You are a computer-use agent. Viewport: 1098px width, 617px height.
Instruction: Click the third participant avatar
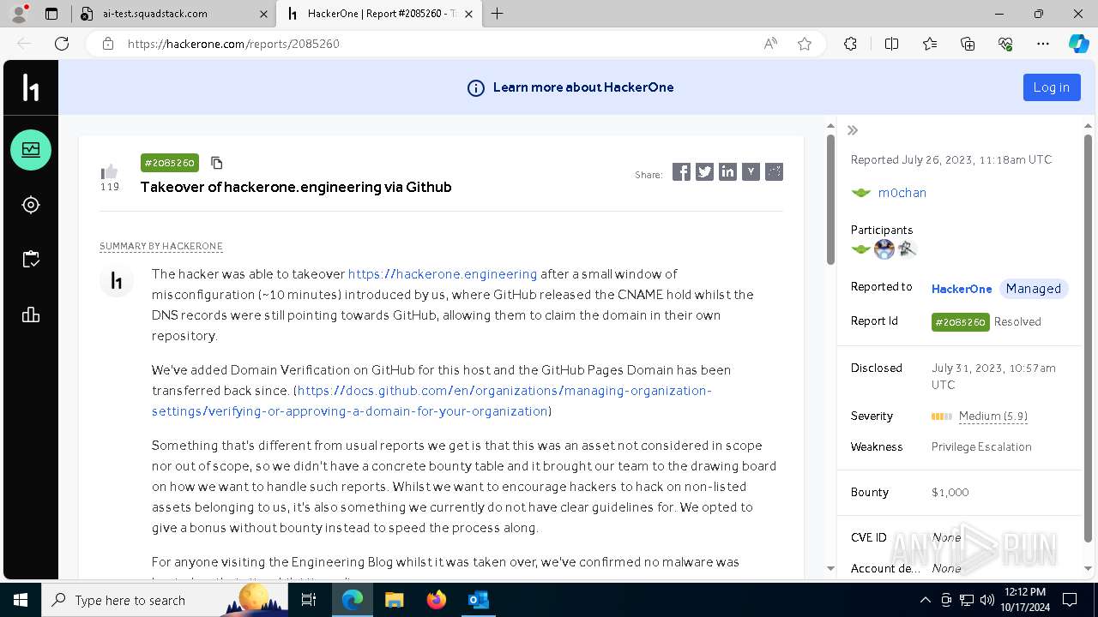pyautogui.click(x=907, y=249)
